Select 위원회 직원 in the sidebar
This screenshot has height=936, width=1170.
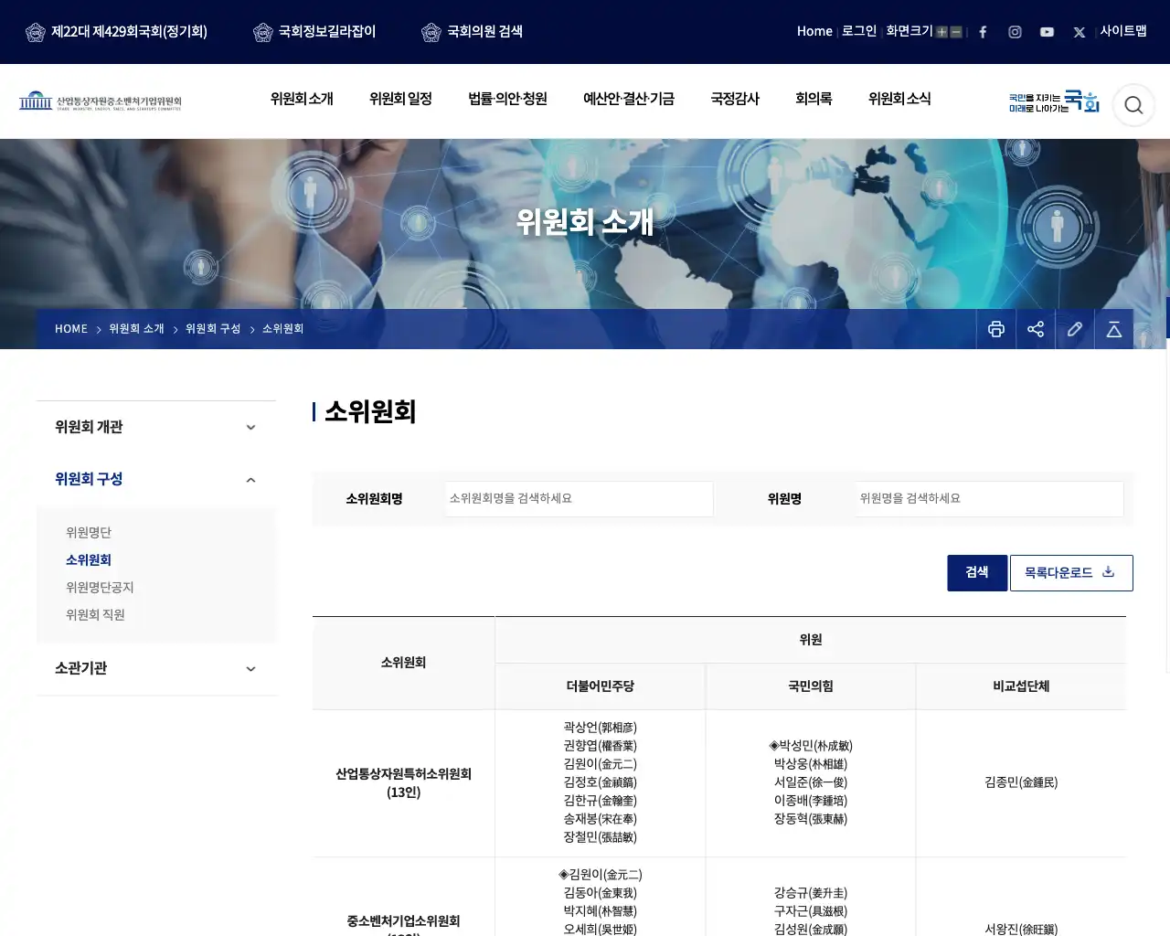click(95, 614)
